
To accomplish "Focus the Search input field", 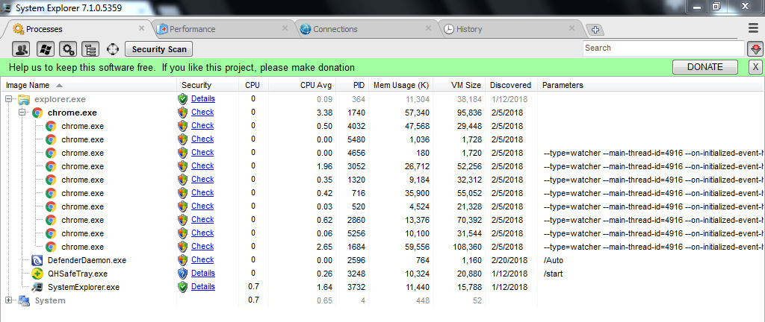I will point(663,48).
